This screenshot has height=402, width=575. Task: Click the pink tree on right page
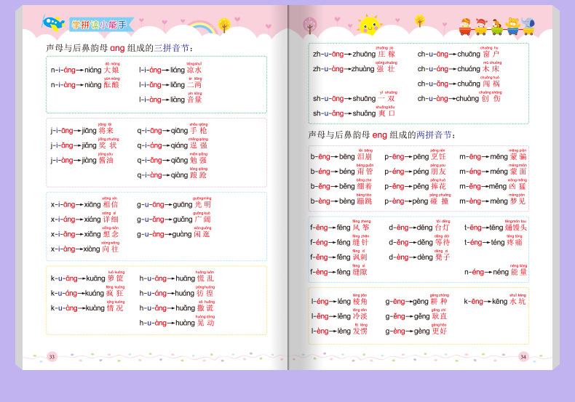coord(310,25)
